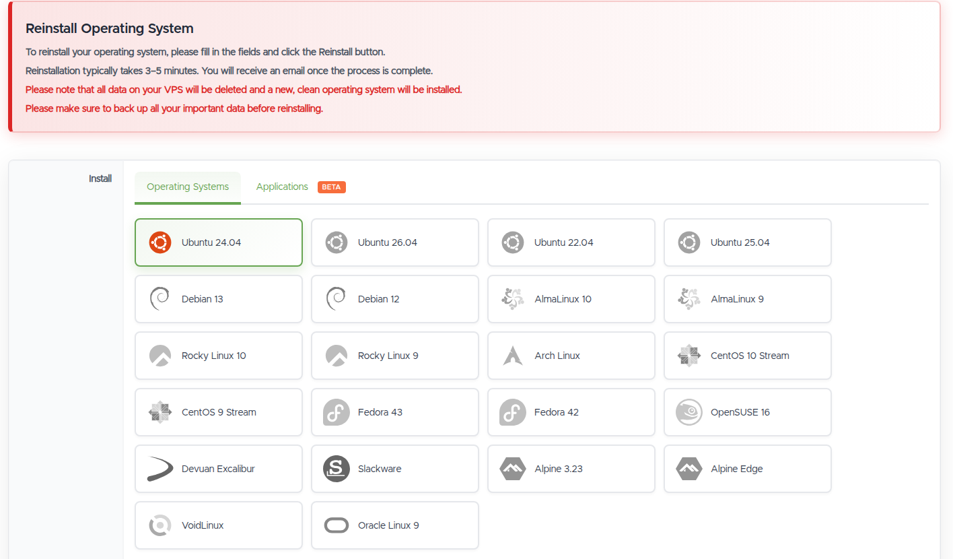Switch to the Applications tab
Screen dimensions: 953x559
point(282,187)
